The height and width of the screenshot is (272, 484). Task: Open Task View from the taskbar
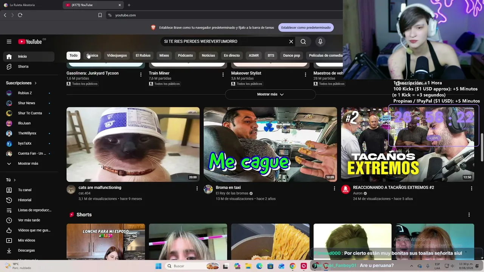(226, 266)
